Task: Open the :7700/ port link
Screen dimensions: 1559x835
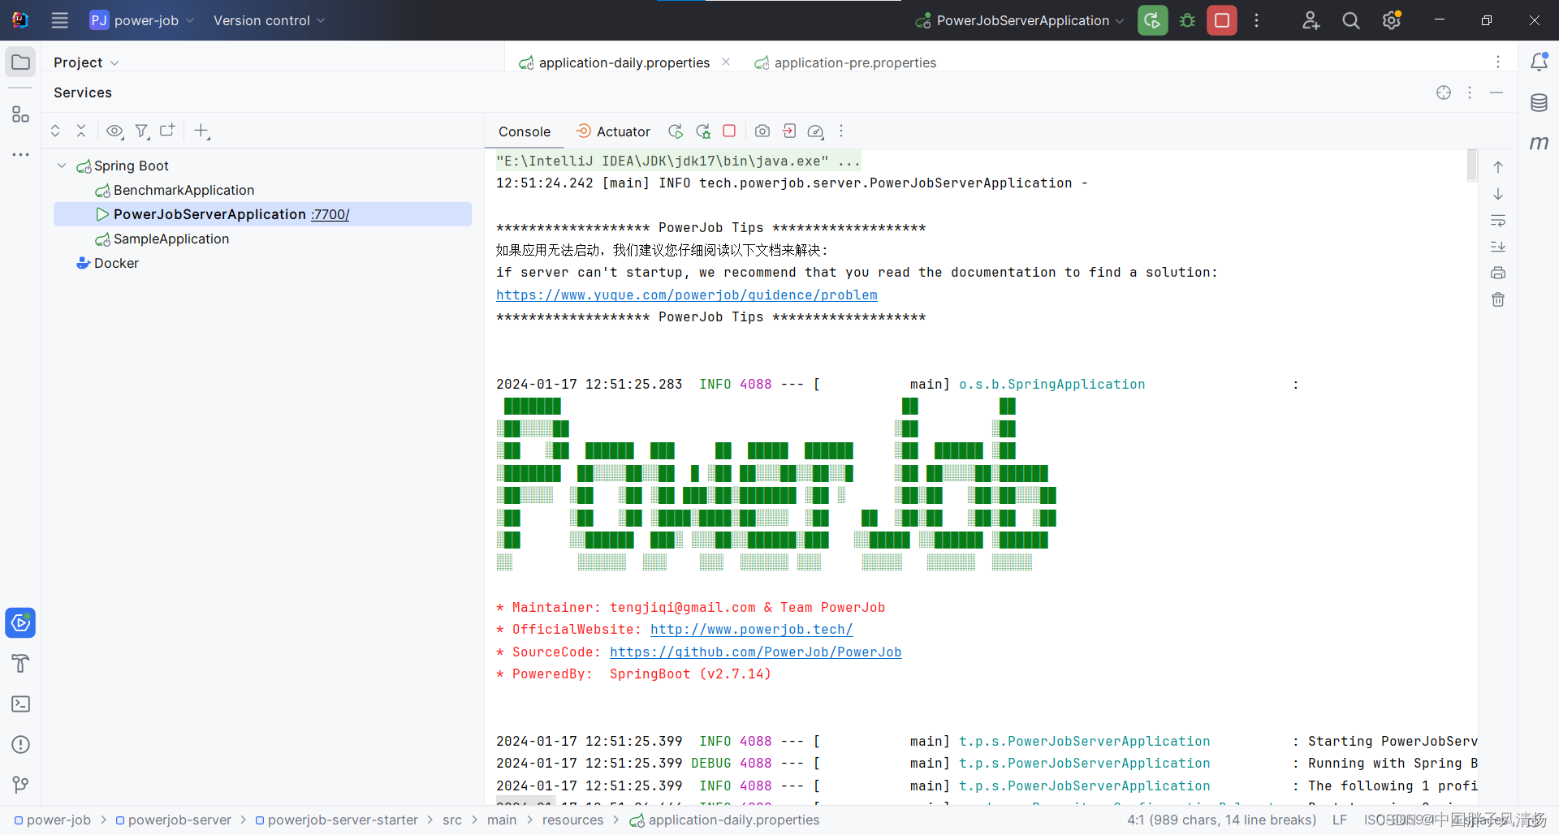Action: tap(330, 214)
